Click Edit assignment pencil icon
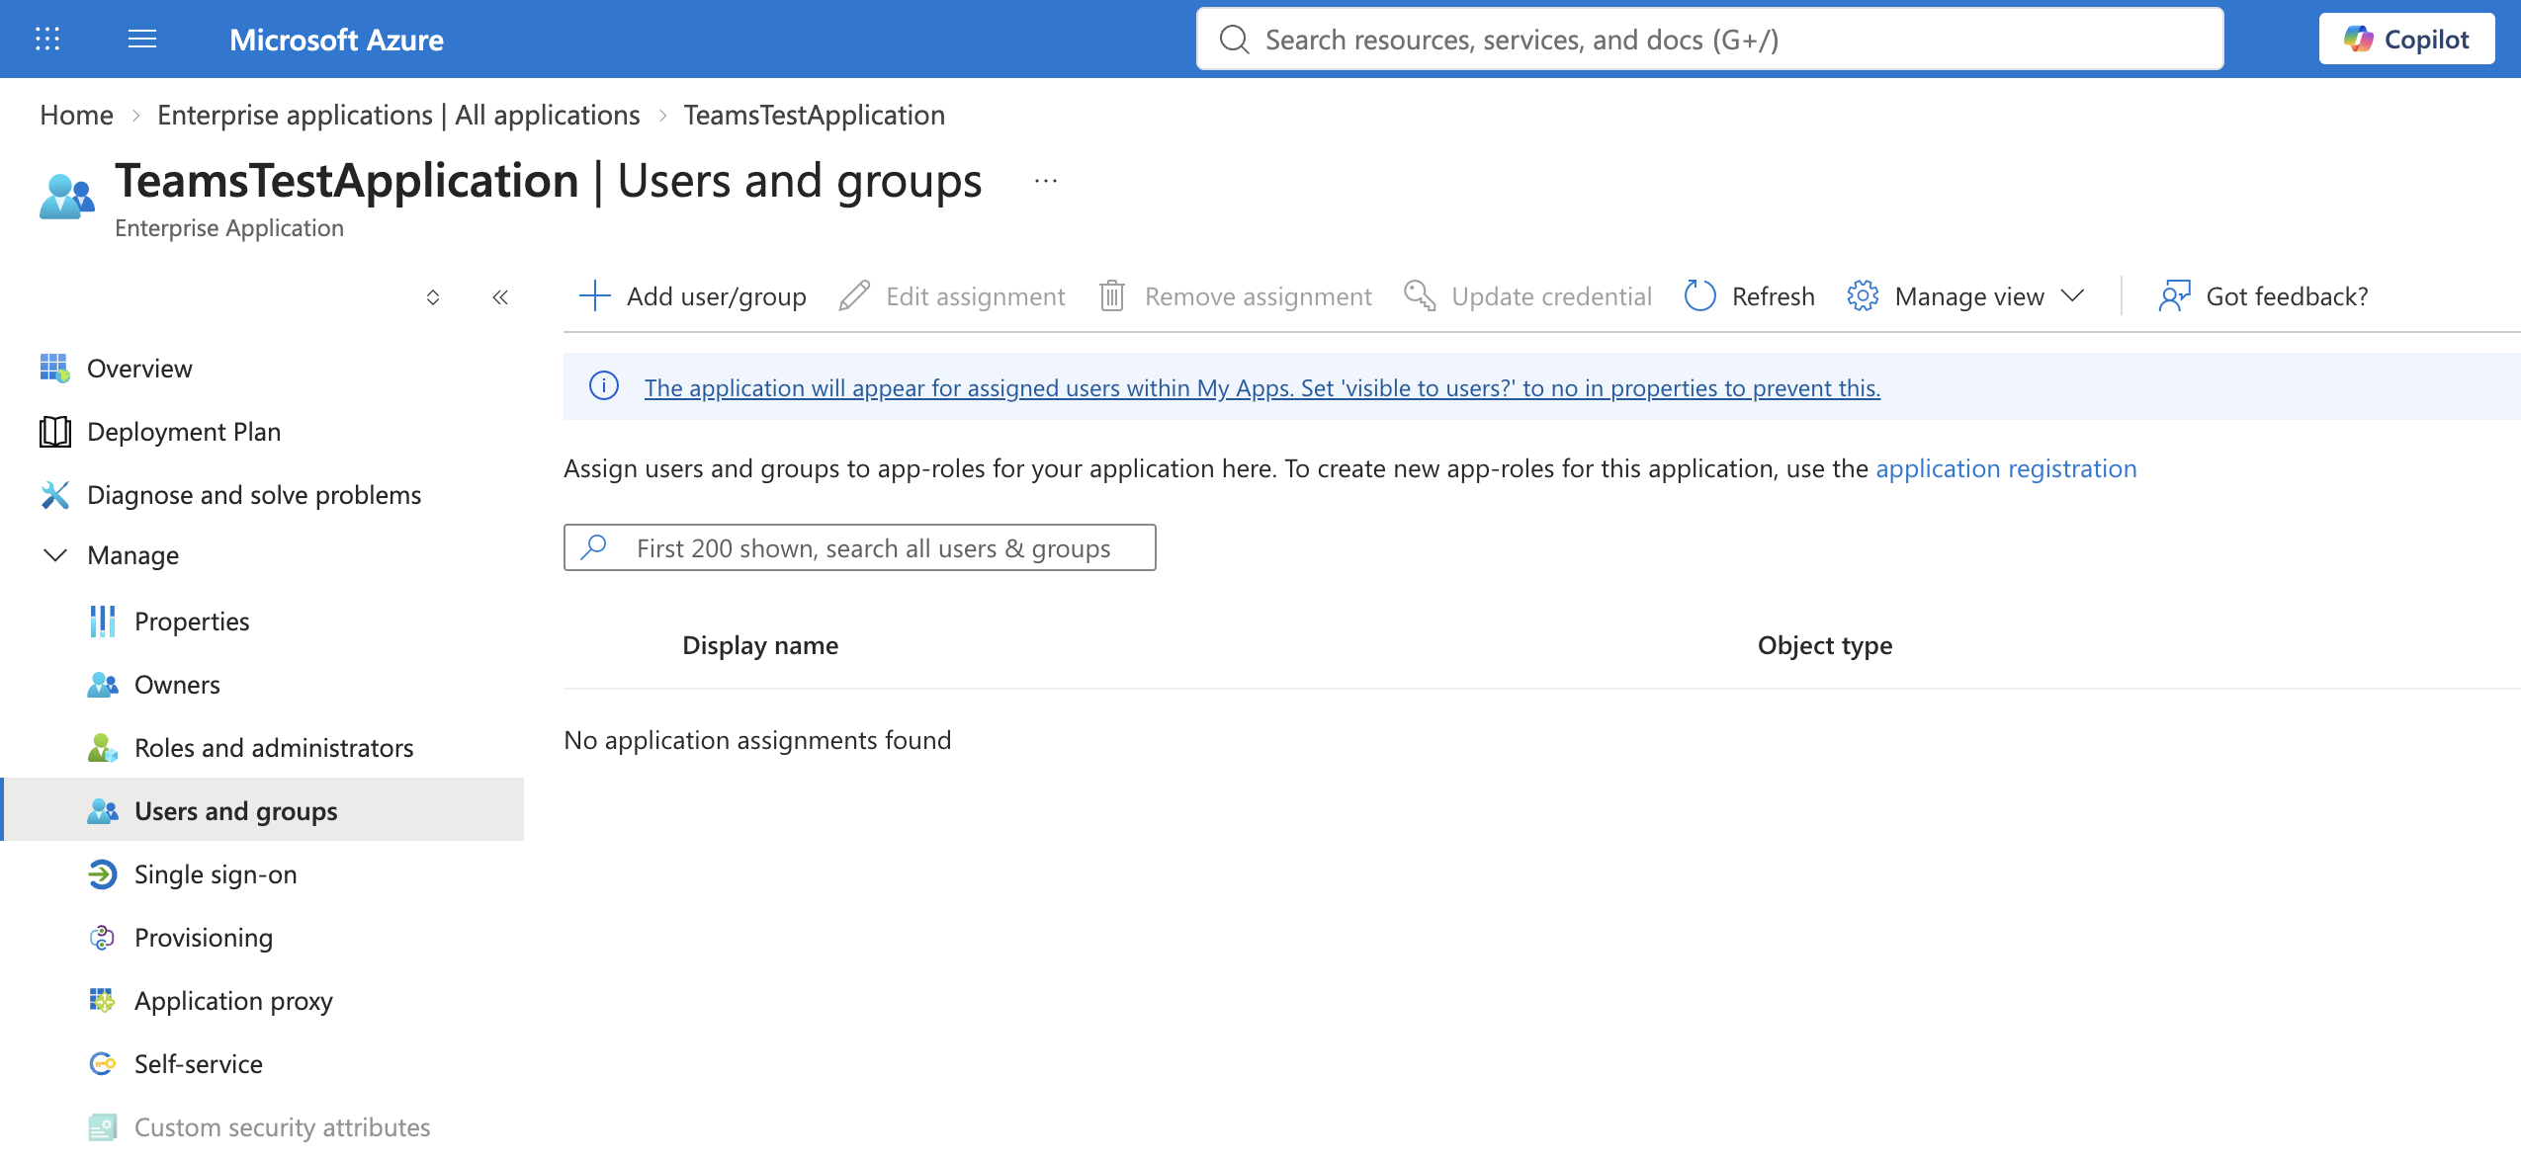The image size is (2521, 1162). (854, 295)
